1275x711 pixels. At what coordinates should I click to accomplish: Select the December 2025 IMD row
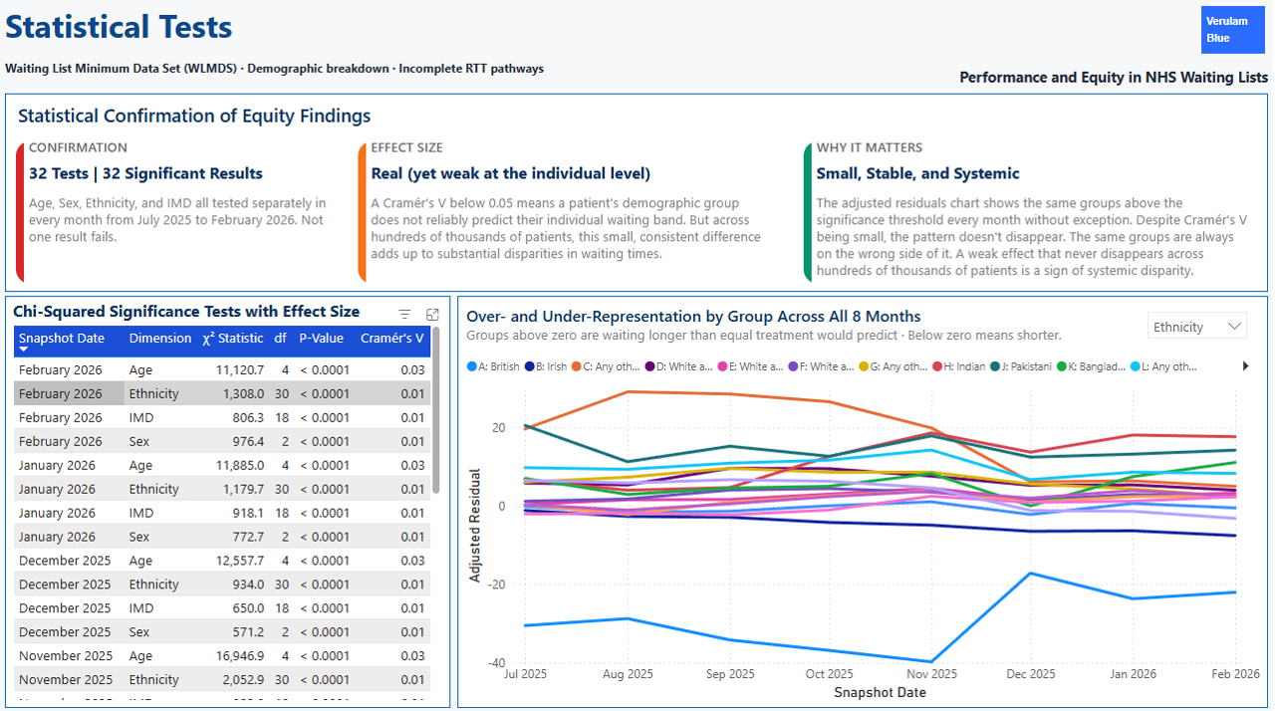(223, 609)
